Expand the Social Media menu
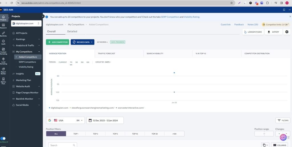 26,105
